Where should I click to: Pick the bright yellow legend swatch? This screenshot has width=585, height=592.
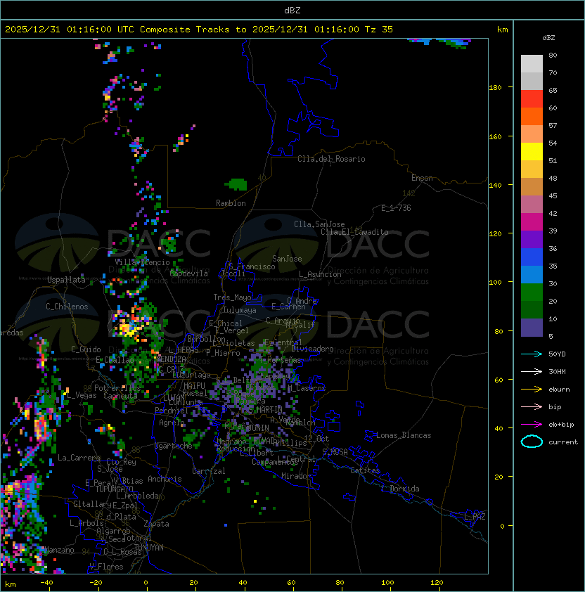pos(532,152)
